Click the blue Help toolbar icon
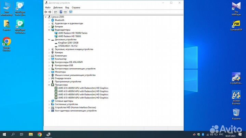246x138 pixels. coord(61,12)
